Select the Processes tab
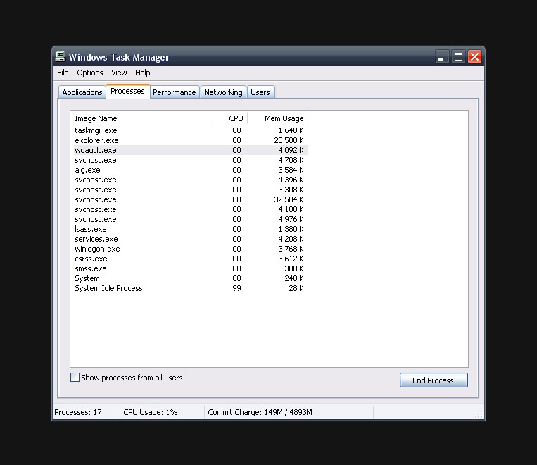This screenshot has width=537, height=465. coord(128,91)
